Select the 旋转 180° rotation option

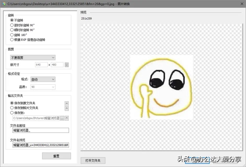pyautogui.click(x=12, y=35)
